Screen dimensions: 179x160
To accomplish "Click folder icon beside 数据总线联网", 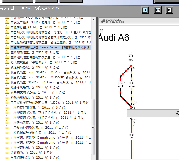I will click(x=7, y=87).
